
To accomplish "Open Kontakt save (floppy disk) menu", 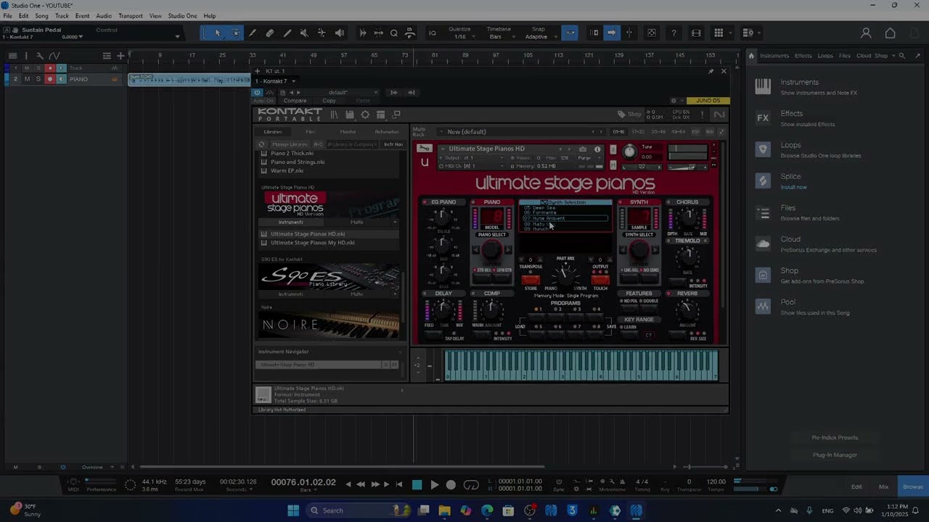I will (350, 115).
